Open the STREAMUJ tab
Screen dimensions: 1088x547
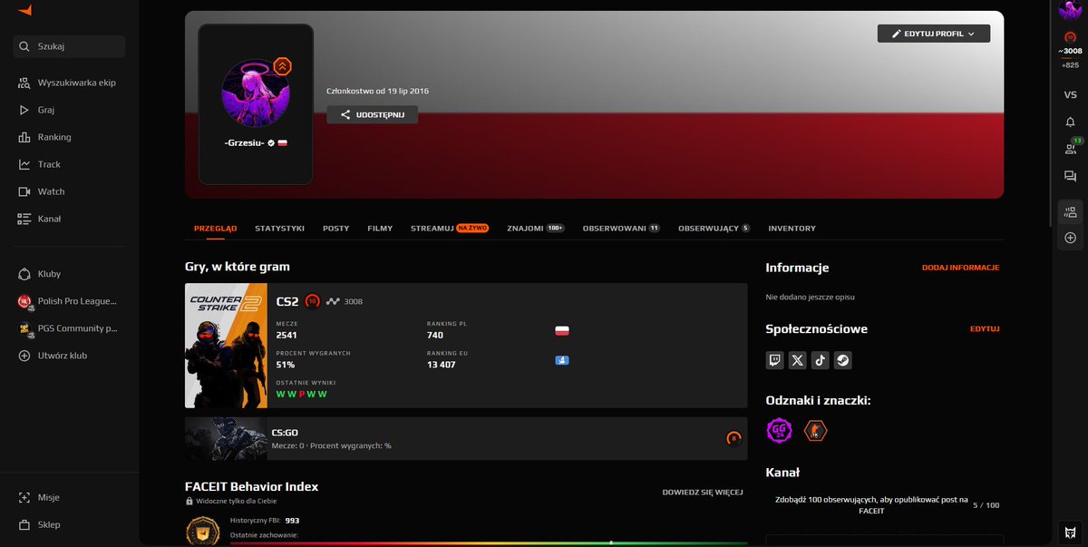coord(450,229)
